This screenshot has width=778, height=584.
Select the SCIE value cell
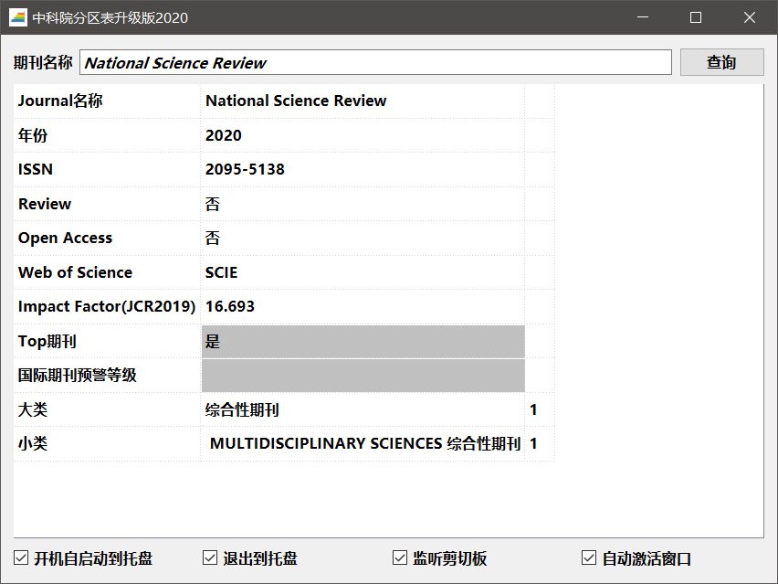(x=363, y=272)
